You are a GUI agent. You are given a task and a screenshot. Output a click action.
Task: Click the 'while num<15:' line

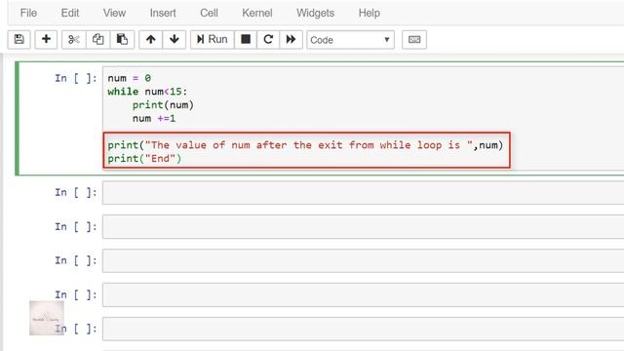147,92
